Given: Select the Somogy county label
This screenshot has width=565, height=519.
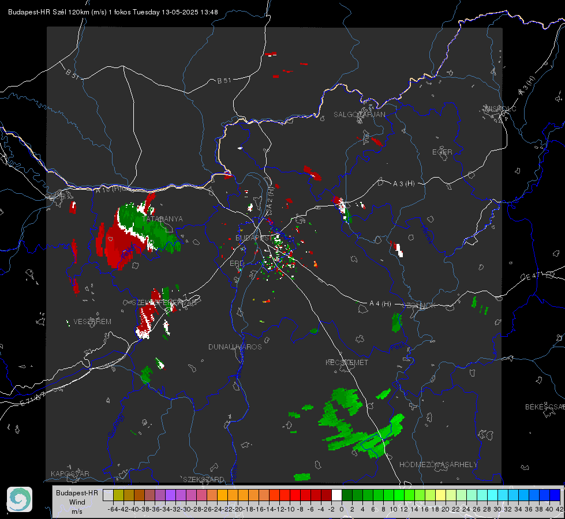Looking at the screenshot, I should coord(115,426).
